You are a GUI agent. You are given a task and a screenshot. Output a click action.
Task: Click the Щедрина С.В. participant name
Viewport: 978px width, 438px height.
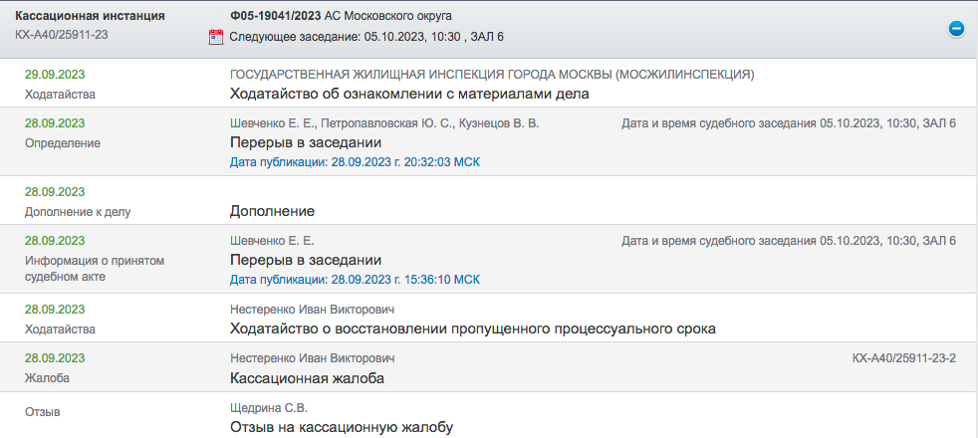pos(269,407)
